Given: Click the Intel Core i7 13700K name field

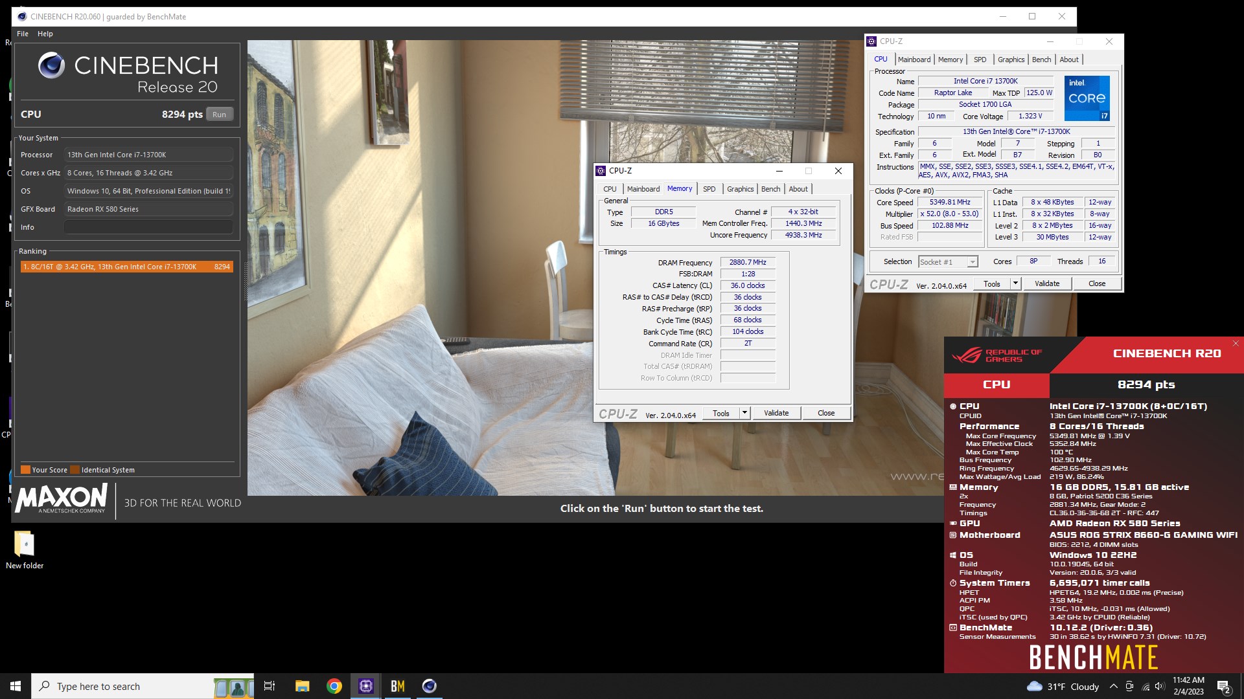Looking at the screenshot, I should 985,82.
